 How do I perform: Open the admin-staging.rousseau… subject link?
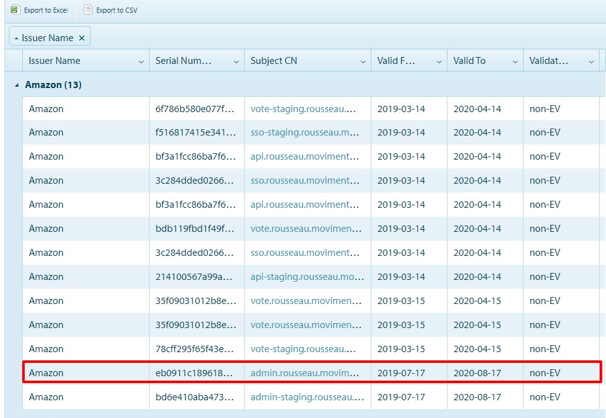coord(307,396)
